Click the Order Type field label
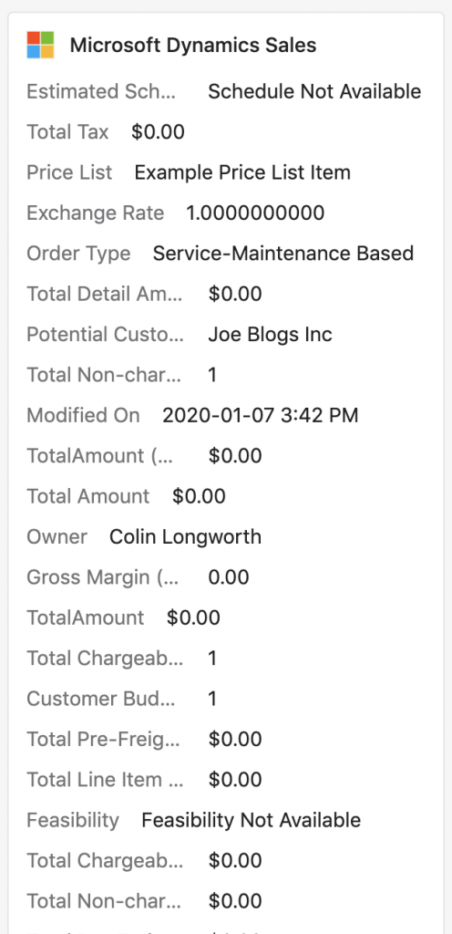The image size is (452, 934). pyautogui.click(x=78, y=254)
